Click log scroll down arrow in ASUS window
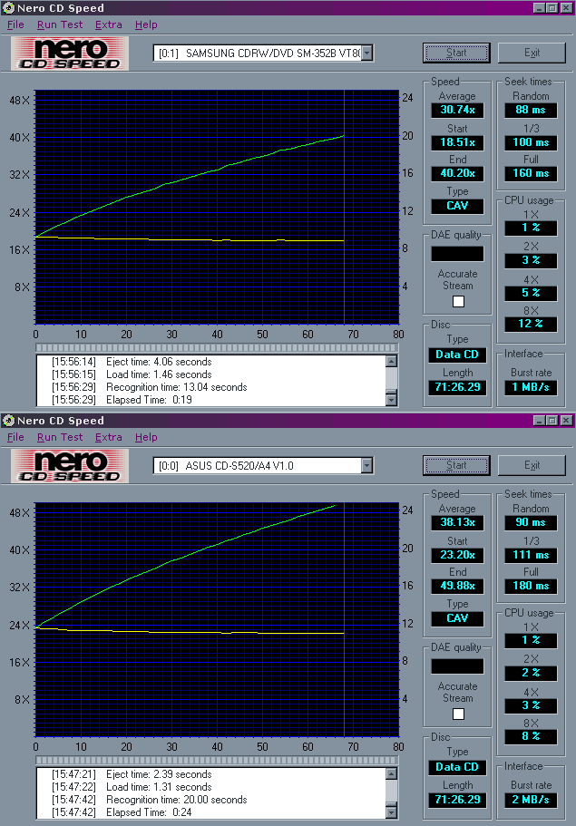The height and width of the screenshot is (826, 576). click(391, 812)
